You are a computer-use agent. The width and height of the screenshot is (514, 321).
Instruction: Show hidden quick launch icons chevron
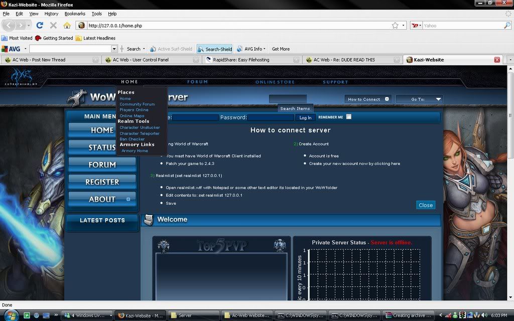(56, 315)
